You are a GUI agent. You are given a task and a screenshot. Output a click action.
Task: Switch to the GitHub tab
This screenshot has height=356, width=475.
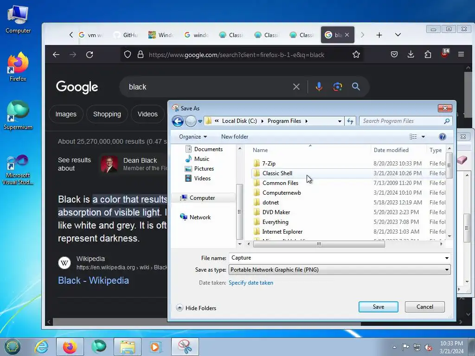126,35
